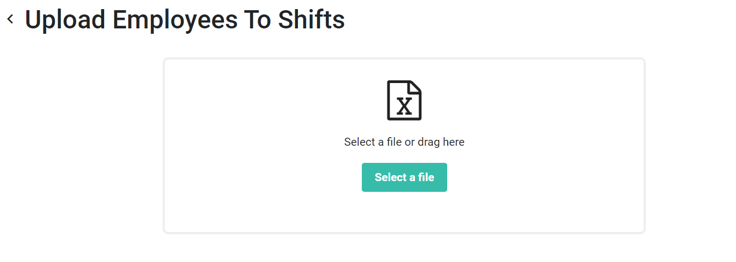Click the drag here instruction label

coord(404,142)
